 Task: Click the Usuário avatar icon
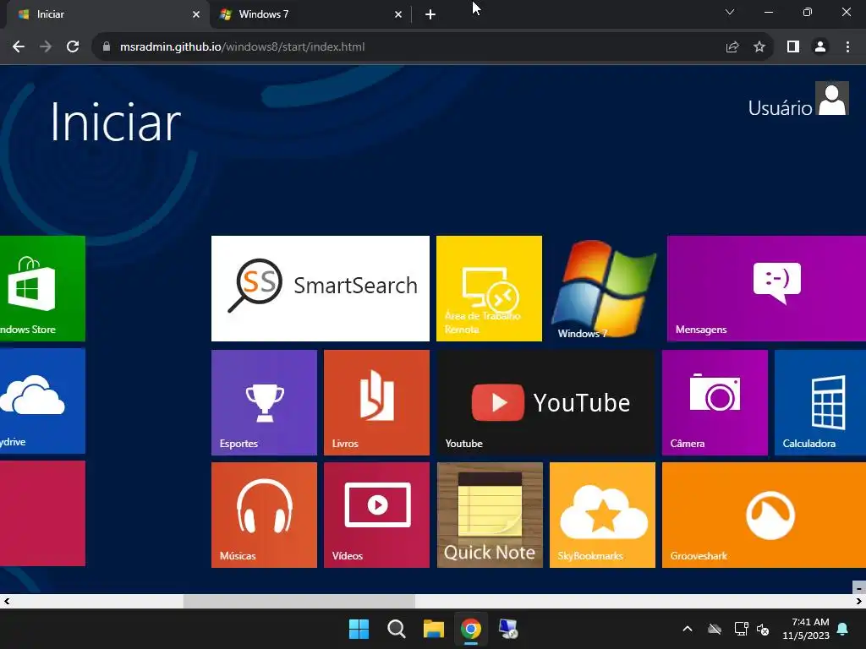click(832, 98)
